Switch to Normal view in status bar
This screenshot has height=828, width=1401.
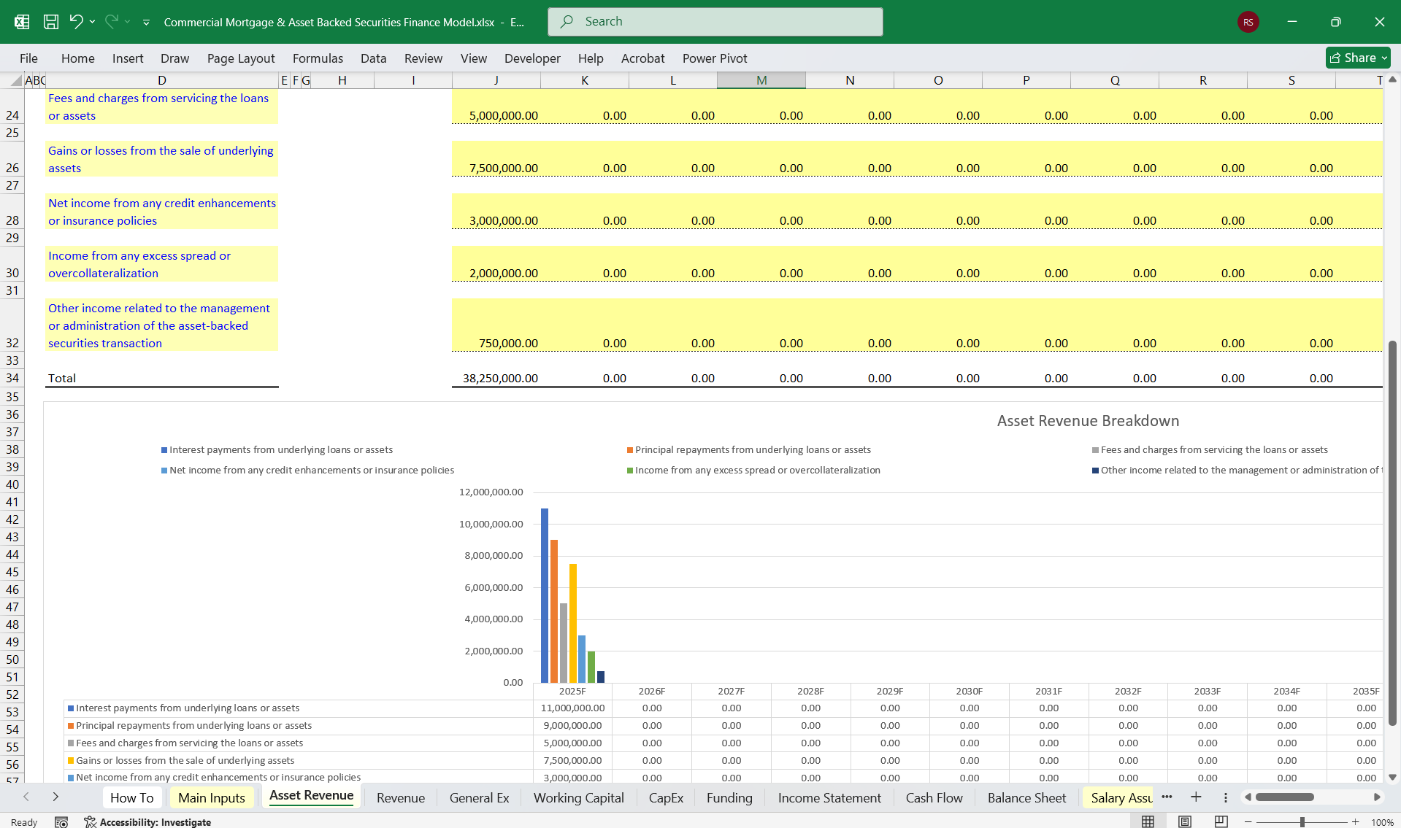click(1148, 821)
